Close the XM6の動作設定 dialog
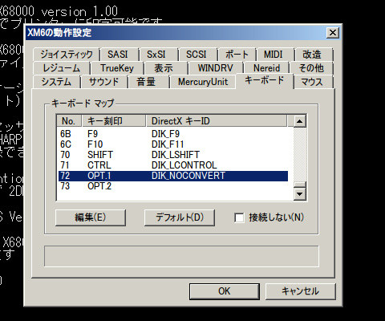Image resolution: width=385 pixels, height=321 pixels. (x=333, y=33)
